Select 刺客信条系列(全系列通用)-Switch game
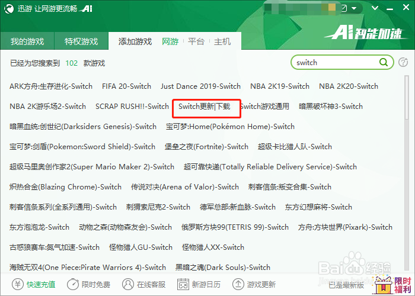 coord(63,207)
